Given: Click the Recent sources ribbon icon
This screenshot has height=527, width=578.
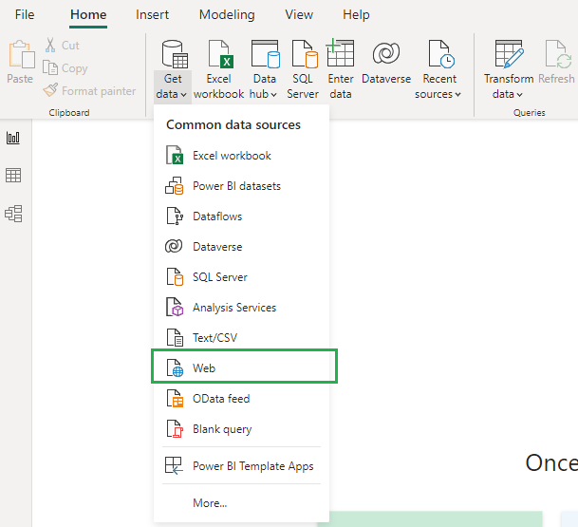Looking at the screenshot, I should (x=441, y=54).
